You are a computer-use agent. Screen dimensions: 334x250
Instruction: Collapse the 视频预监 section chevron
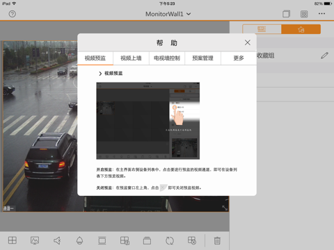[100, 74]
